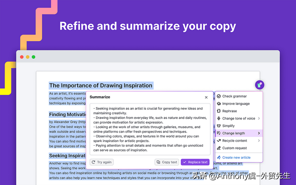
Task: Click summary bullet "Observing colors, shapes, and textures"
Action: pos(146,139)
